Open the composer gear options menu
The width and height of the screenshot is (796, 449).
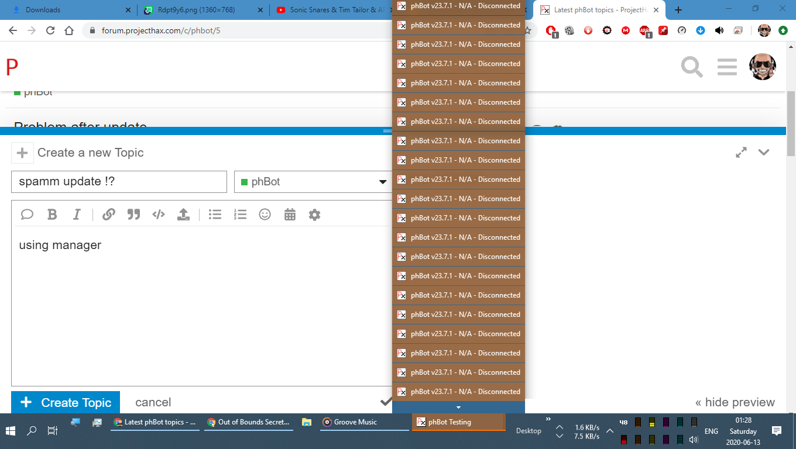click(314, 215)
